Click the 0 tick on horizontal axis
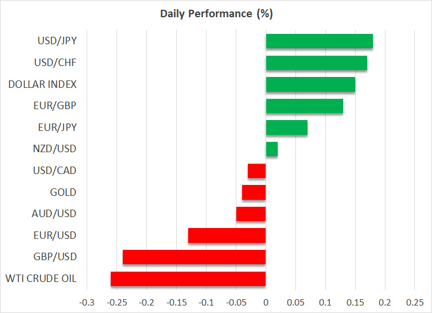The image size is (432, 313). pyautogui.click(x=266, y=302)
